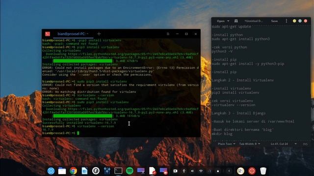314x176 pixels.
Task: Click '-Masuk ke lokasi server di /var/www/html' line
Action: click(253, 121)
